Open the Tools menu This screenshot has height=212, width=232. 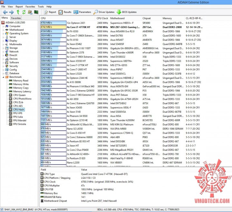coord(41,7)
